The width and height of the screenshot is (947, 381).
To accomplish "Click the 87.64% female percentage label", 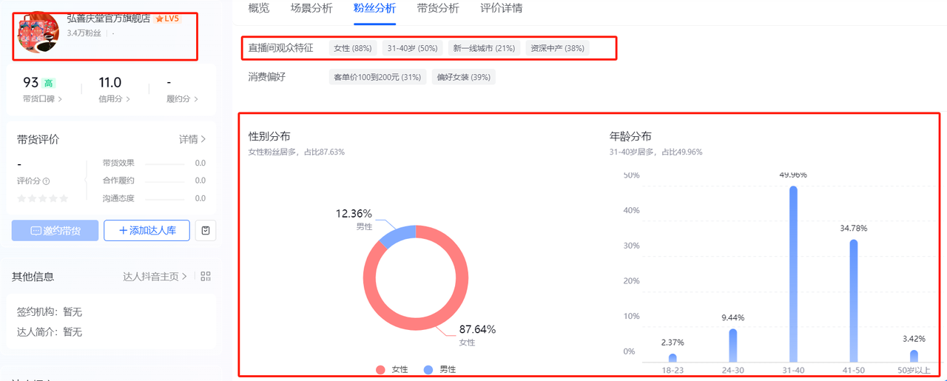I will [x=477, y=329].
